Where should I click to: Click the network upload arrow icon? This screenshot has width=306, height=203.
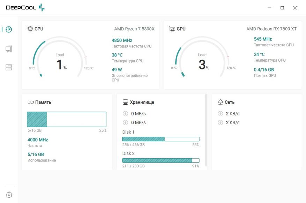(x=220, y=113)
